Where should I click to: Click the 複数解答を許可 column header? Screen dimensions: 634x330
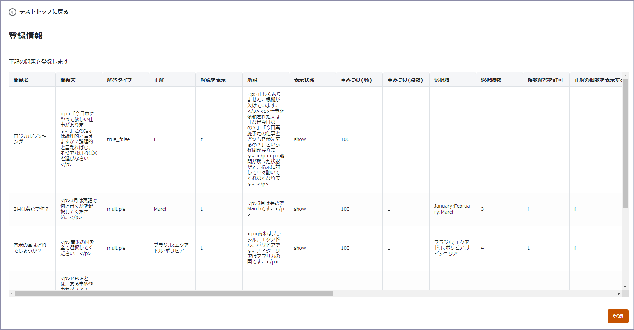[546, 80]
